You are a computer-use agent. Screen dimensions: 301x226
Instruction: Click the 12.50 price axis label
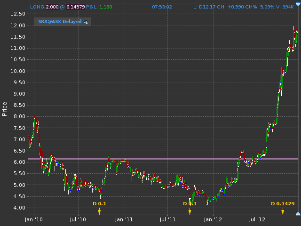pos(18,14)
